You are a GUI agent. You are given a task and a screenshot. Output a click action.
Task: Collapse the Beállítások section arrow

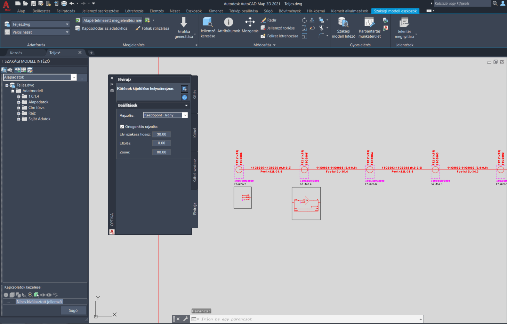tap(186, 105)
